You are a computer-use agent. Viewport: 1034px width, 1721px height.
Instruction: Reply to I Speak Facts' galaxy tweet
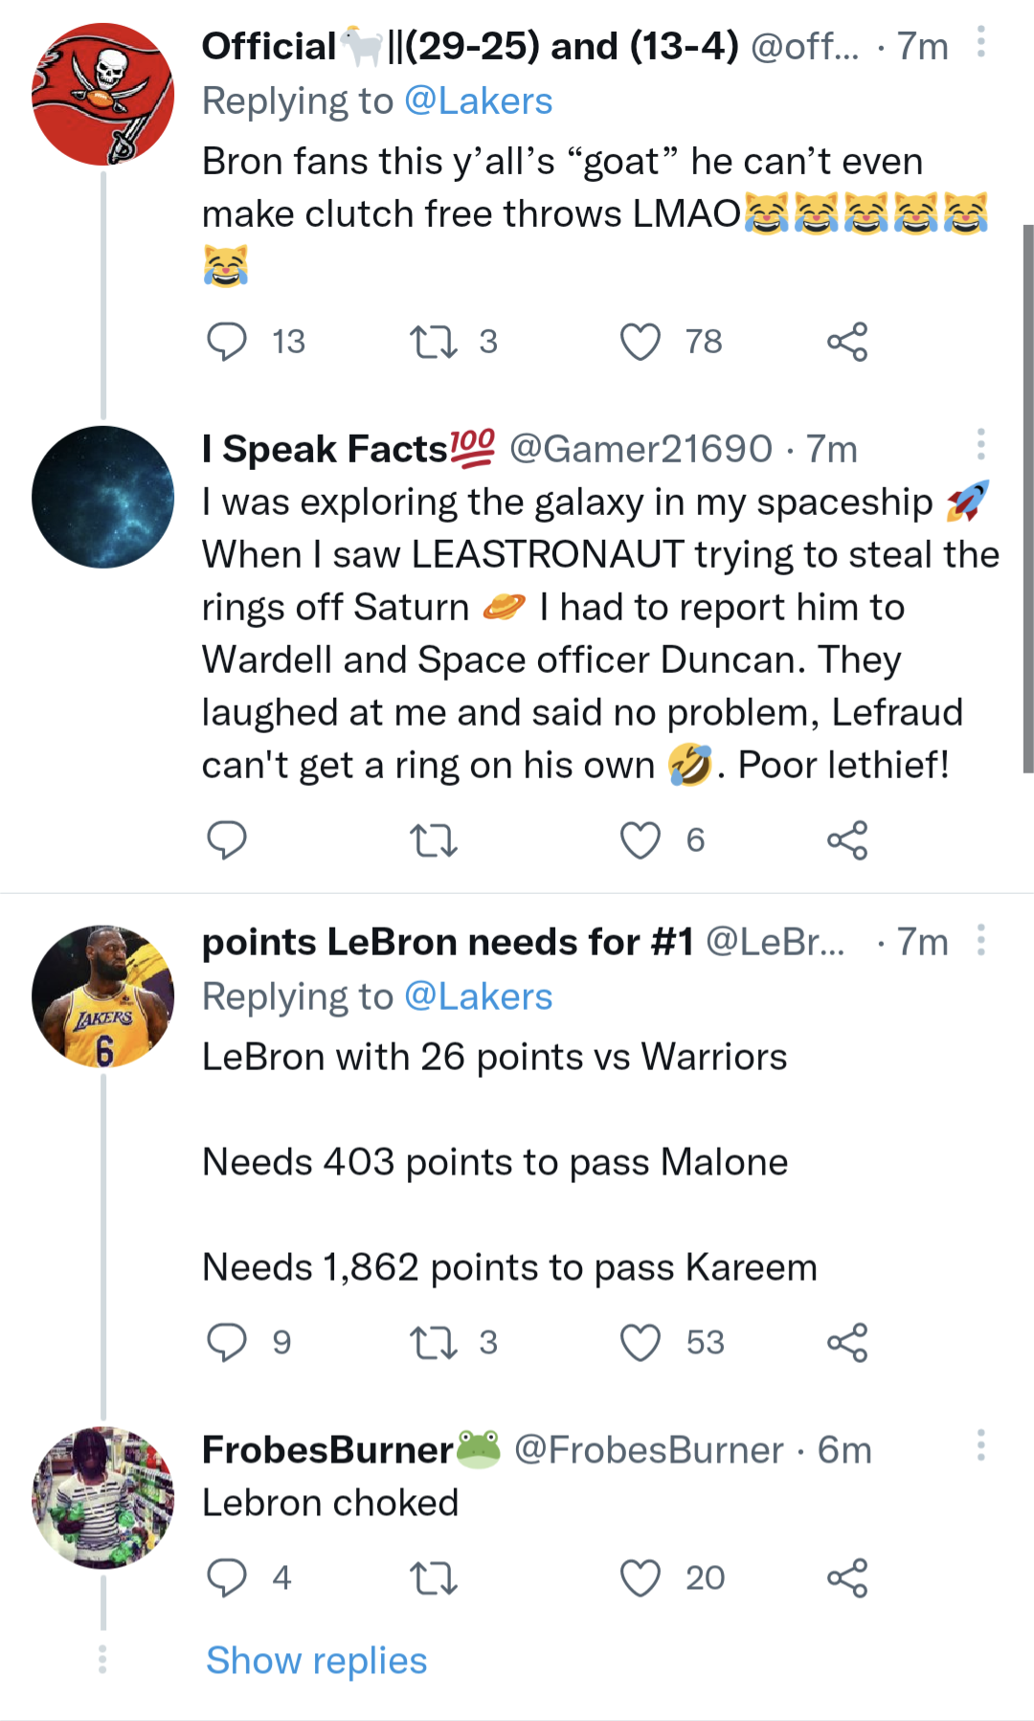(227, 841)
